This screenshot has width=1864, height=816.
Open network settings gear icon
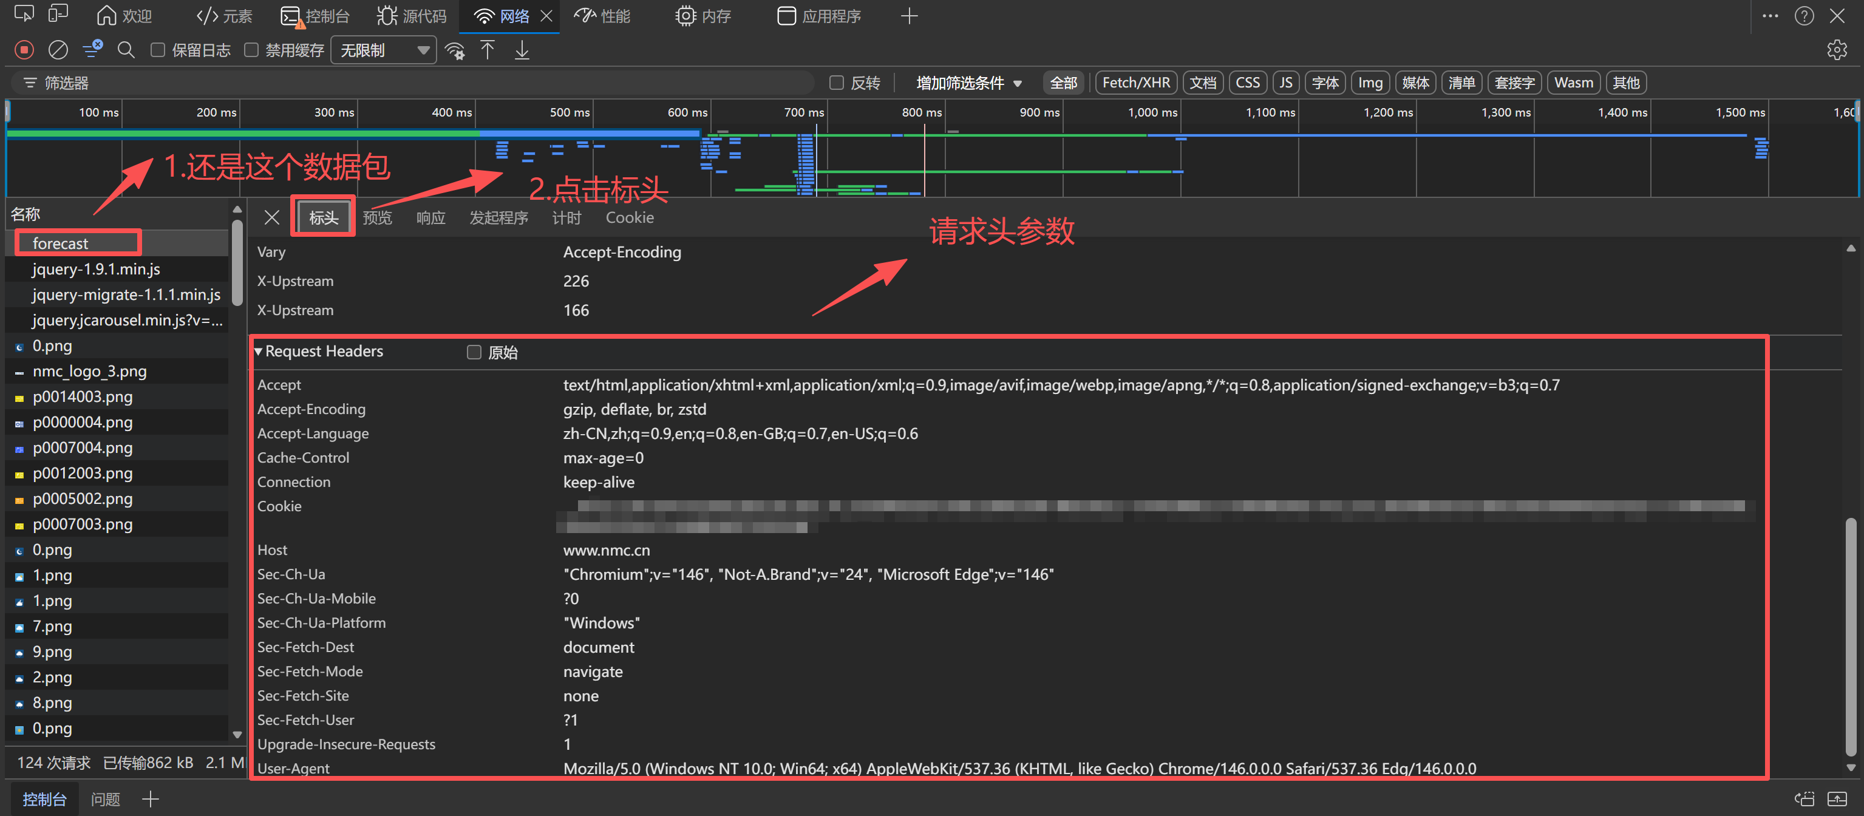[x=1836, y=50]
